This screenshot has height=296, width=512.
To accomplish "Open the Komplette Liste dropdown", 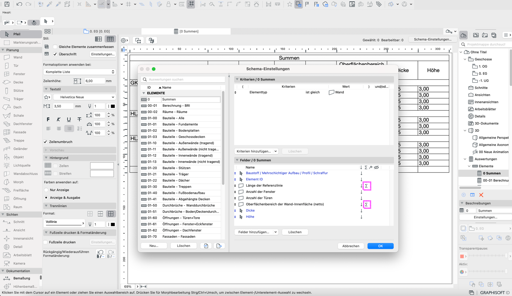I will (79, 72).
